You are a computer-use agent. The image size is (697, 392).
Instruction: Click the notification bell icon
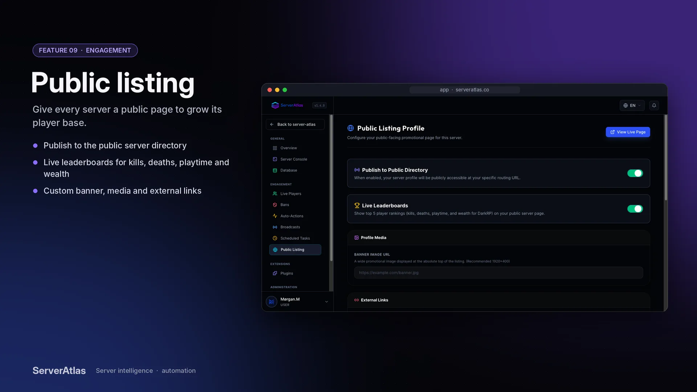pyautogui.click(x=654, y=105)
